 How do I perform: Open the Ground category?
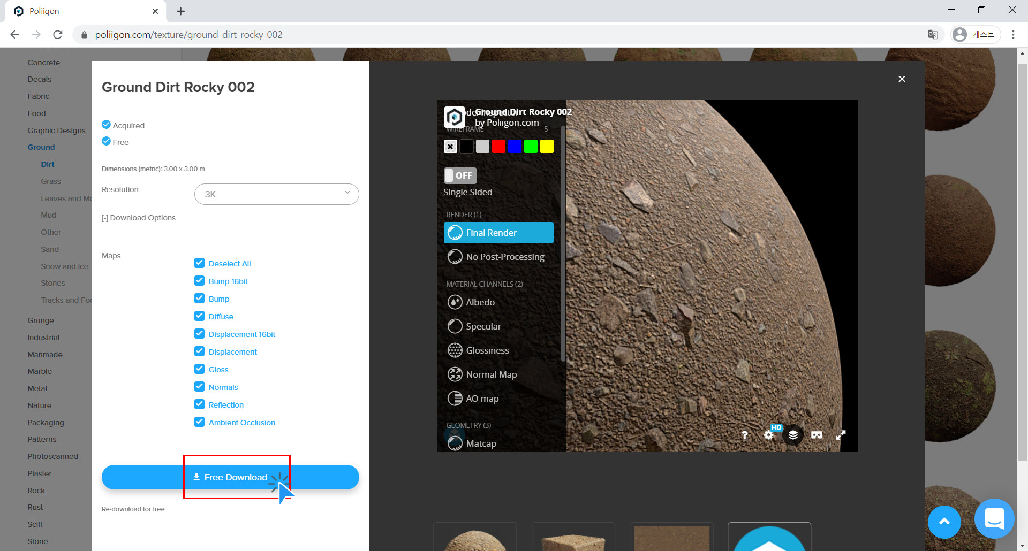click(x=41, y=147)
